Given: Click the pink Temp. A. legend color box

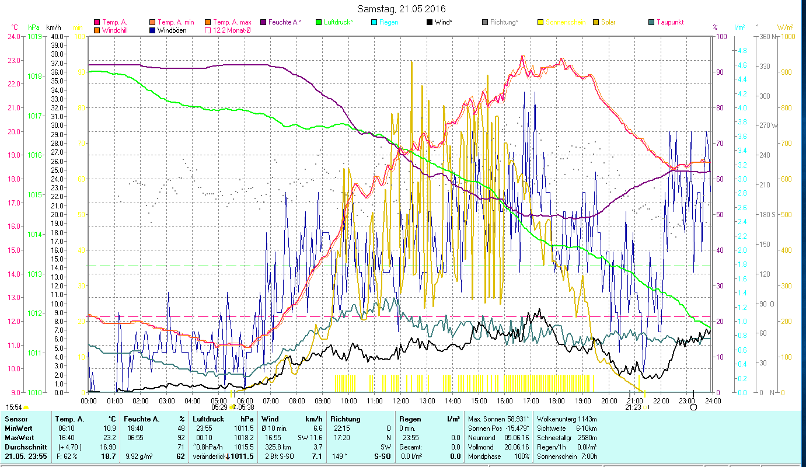Looking at the screenshot, I should pyautogui.click(x=97, y=22).
